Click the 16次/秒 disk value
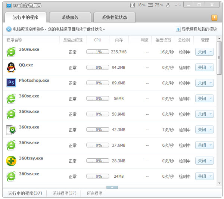 [167, 52]
